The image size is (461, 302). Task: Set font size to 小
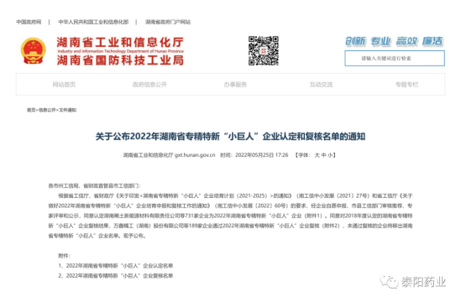330,155
